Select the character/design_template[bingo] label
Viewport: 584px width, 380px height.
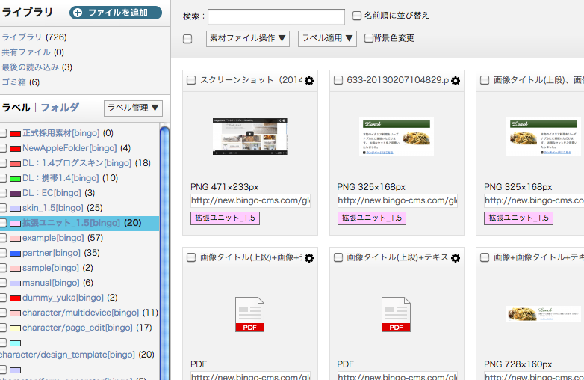click(x=67, y=355)
